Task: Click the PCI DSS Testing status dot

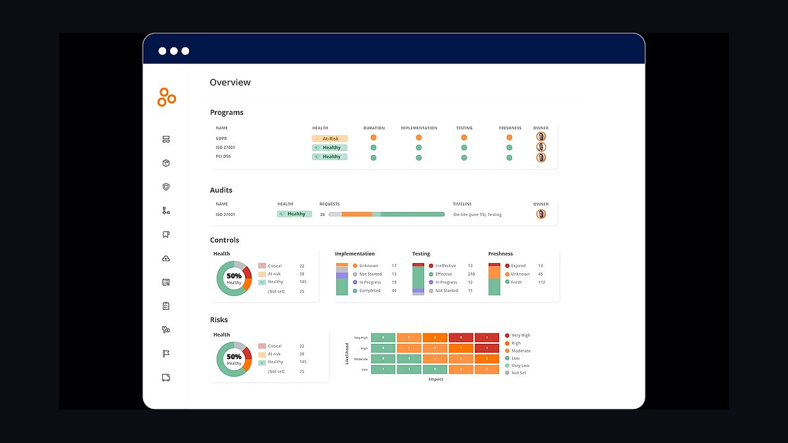Action: tap(464, 158)
